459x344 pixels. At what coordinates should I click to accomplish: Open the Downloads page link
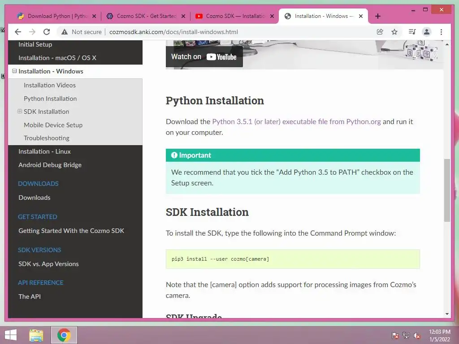click(34, 198)
